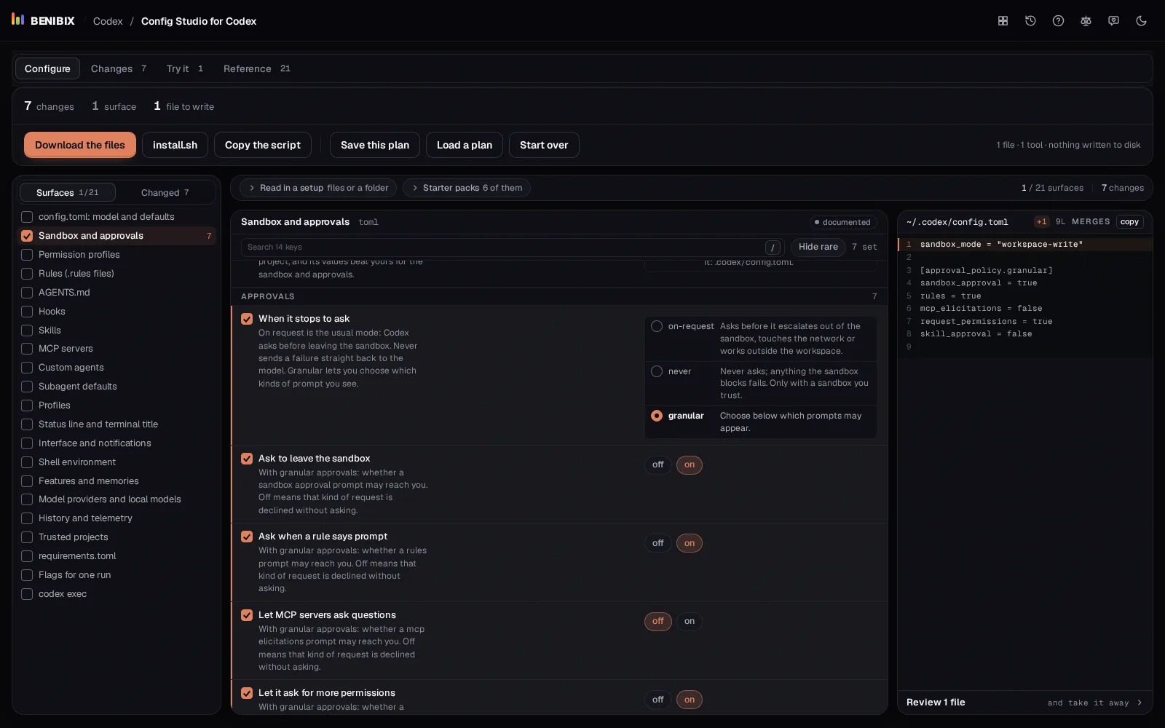Turn off 'Let it ask for more permissions'
The image size is (1165, 728).
click(x=658, y=700)
